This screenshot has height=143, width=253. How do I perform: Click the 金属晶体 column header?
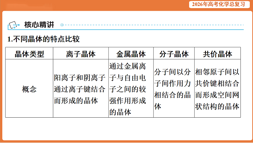(131, 53)
